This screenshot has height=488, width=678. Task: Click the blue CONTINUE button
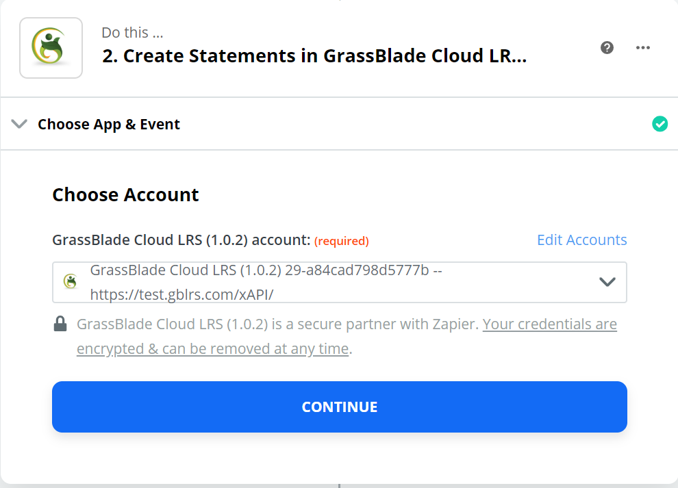point(340,407)
